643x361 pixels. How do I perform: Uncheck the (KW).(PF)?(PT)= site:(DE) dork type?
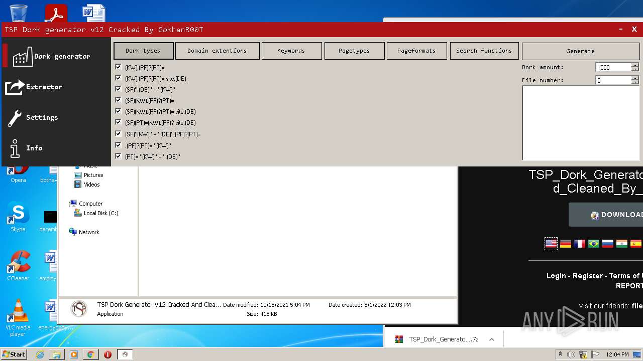118,78
